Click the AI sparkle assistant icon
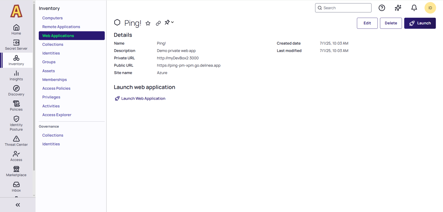The image size is (443, 212). pos(398,8)
